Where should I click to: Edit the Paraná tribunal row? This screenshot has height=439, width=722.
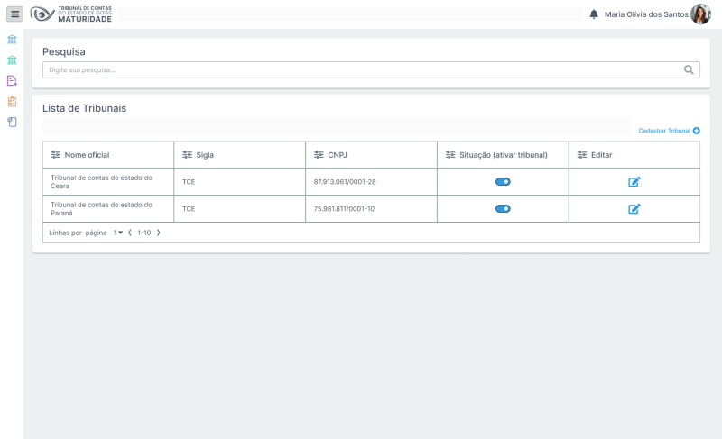tap(634, 209)
